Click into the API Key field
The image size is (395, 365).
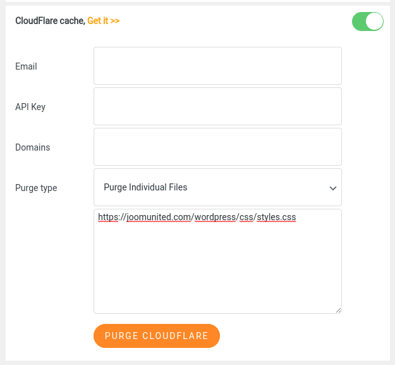pyautogui.click(x=217, y=106)
